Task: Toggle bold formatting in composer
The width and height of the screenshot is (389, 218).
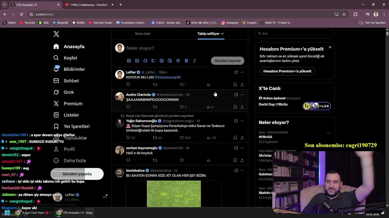Action: 186,61
